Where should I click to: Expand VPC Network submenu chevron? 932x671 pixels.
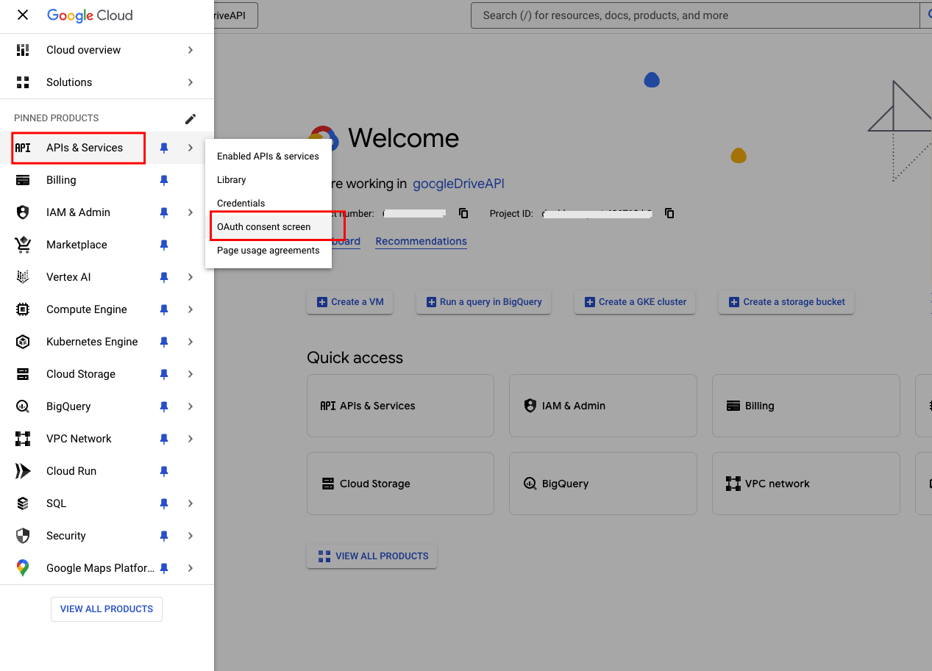(x=191, y=439)
